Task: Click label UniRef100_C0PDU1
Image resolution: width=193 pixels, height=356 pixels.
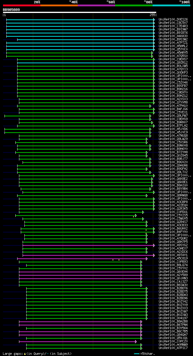Action: tap(173, 212)
